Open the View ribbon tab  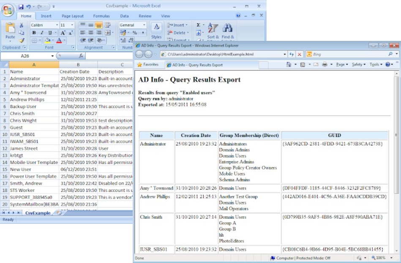[166, 16]
